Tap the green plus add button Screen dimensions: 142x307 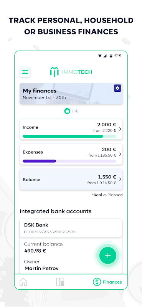click(108, 256)
